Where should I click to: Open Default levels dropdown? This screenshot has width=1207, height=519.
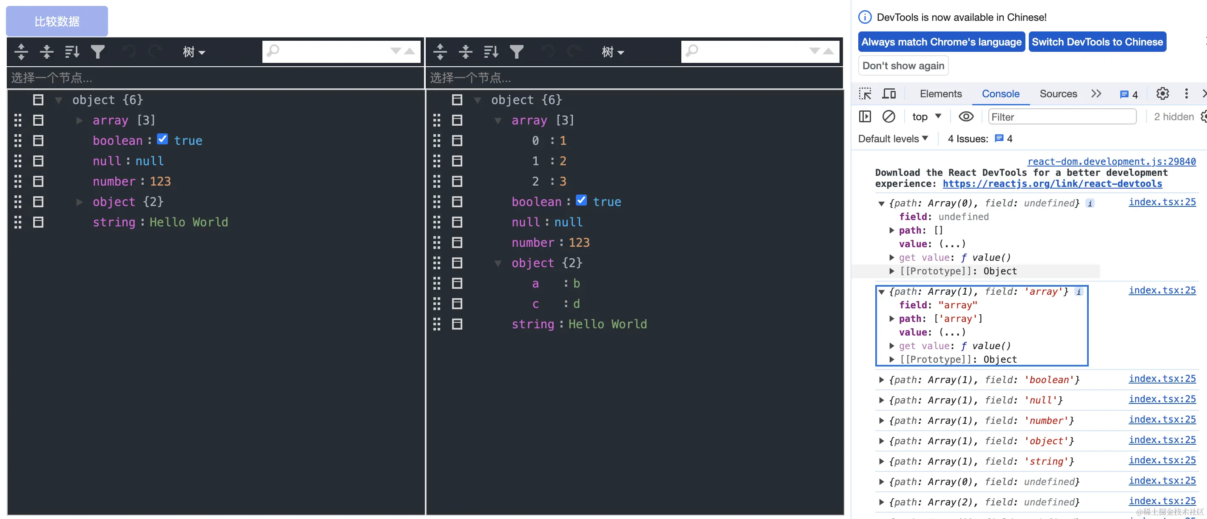point(893,138)
